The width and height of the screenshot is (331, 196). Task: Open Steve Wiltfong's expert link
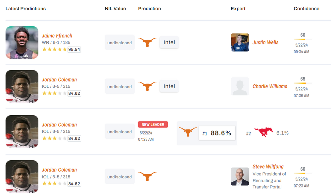(268, 167)
